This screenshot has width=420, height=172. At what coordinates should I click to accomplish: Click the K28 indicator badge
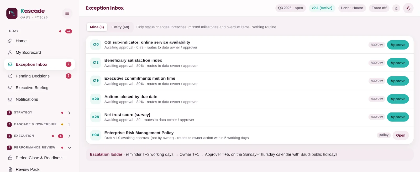tap(96, 117)
